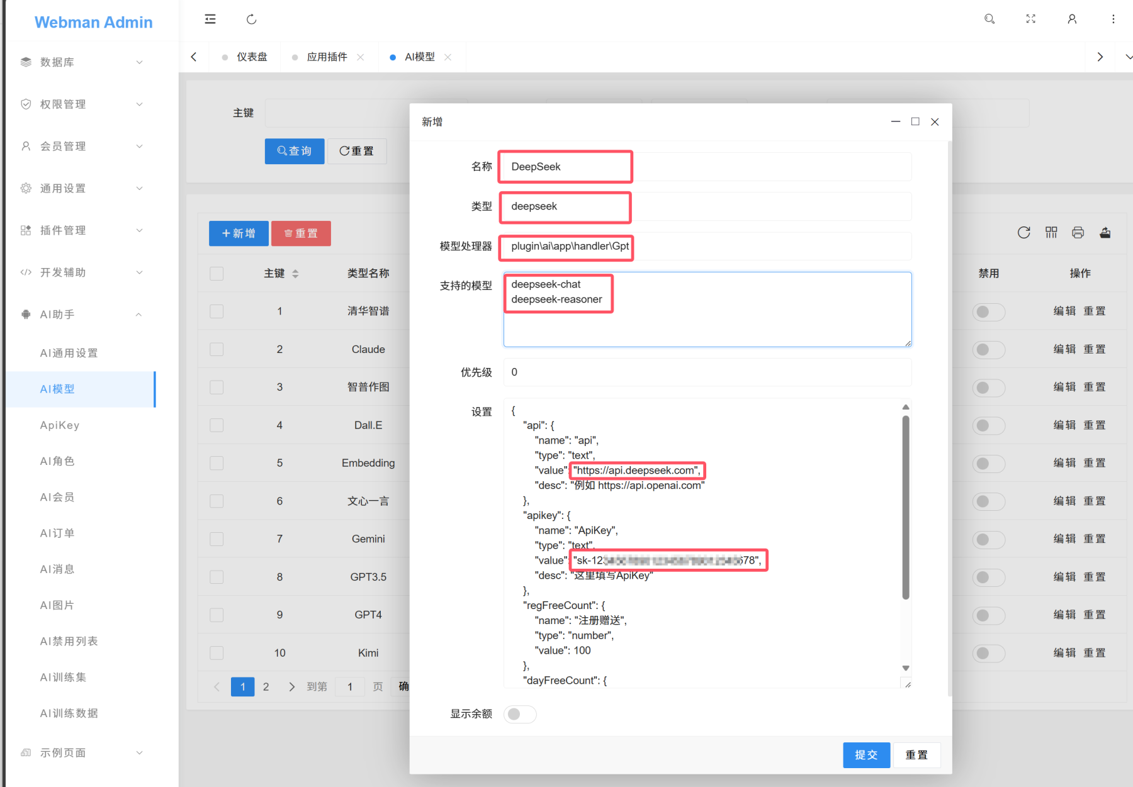
Task: Open the search icon in top bar
Action: pos(989,19)
